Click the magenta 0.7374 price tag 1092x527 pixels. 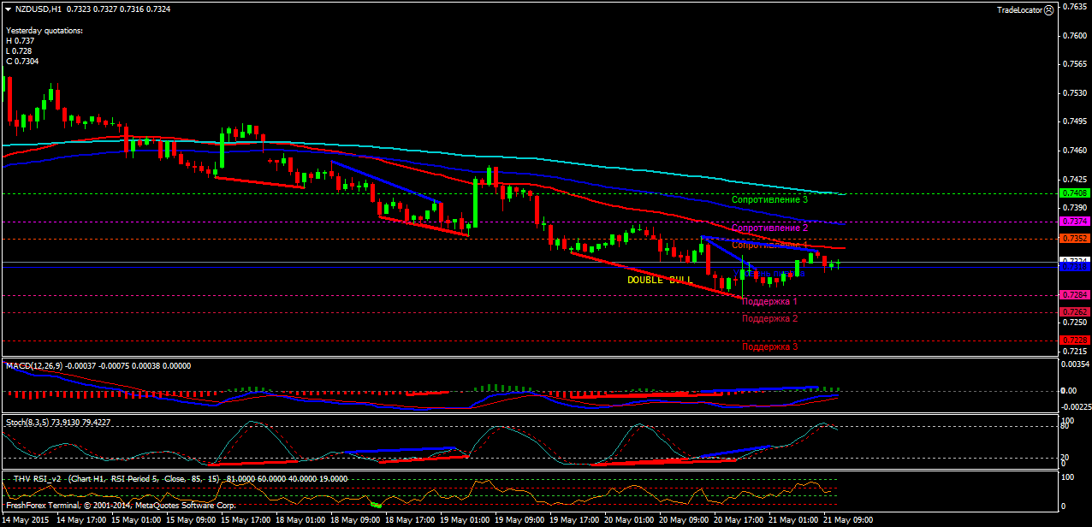1074,221
